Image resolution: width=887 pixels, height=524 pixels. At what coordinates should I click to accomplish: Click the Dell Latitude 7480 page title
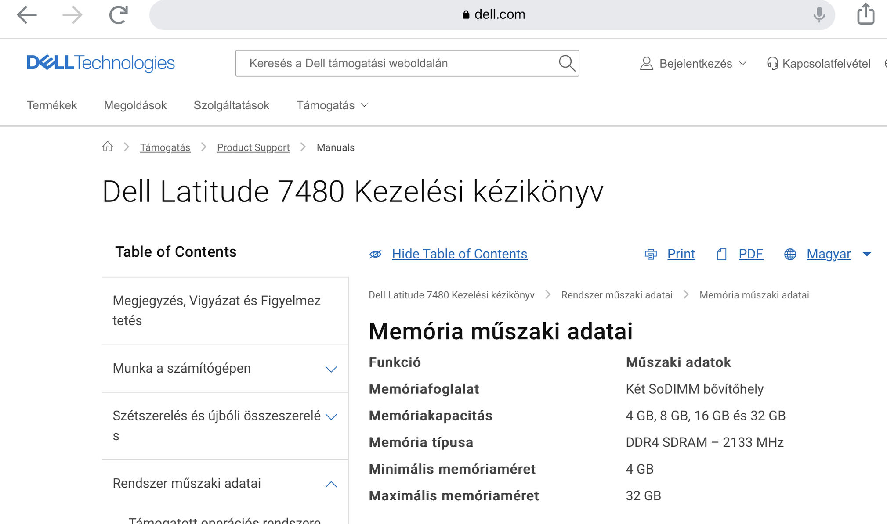(x=353, y=192)
